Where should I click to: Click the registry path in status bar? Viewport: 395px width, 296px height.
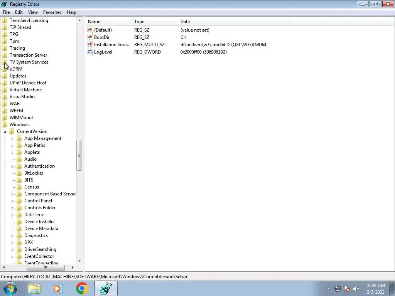pyautogui.click(x=94, y=277)
